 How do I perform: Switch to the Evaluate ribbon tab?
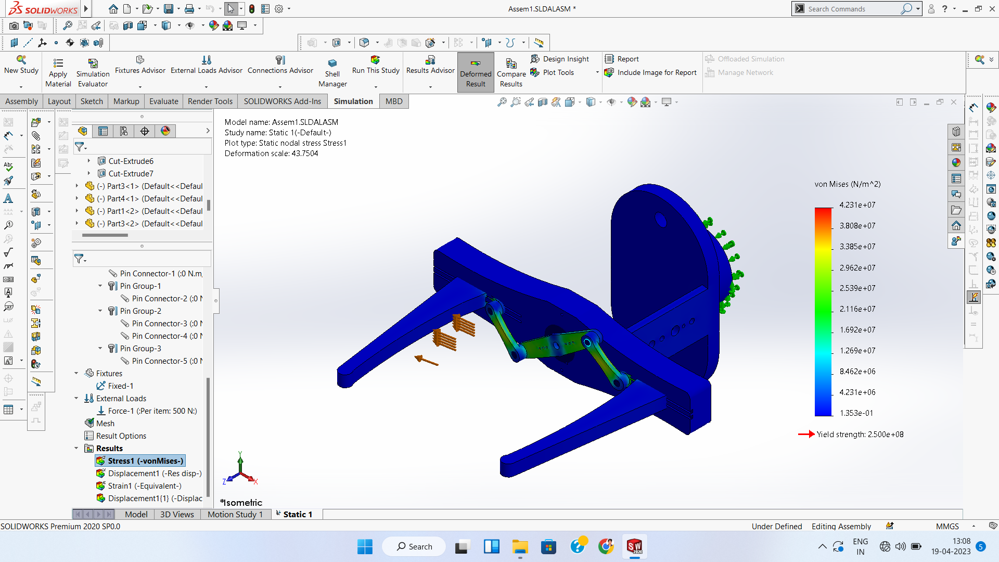coord(163,101)
